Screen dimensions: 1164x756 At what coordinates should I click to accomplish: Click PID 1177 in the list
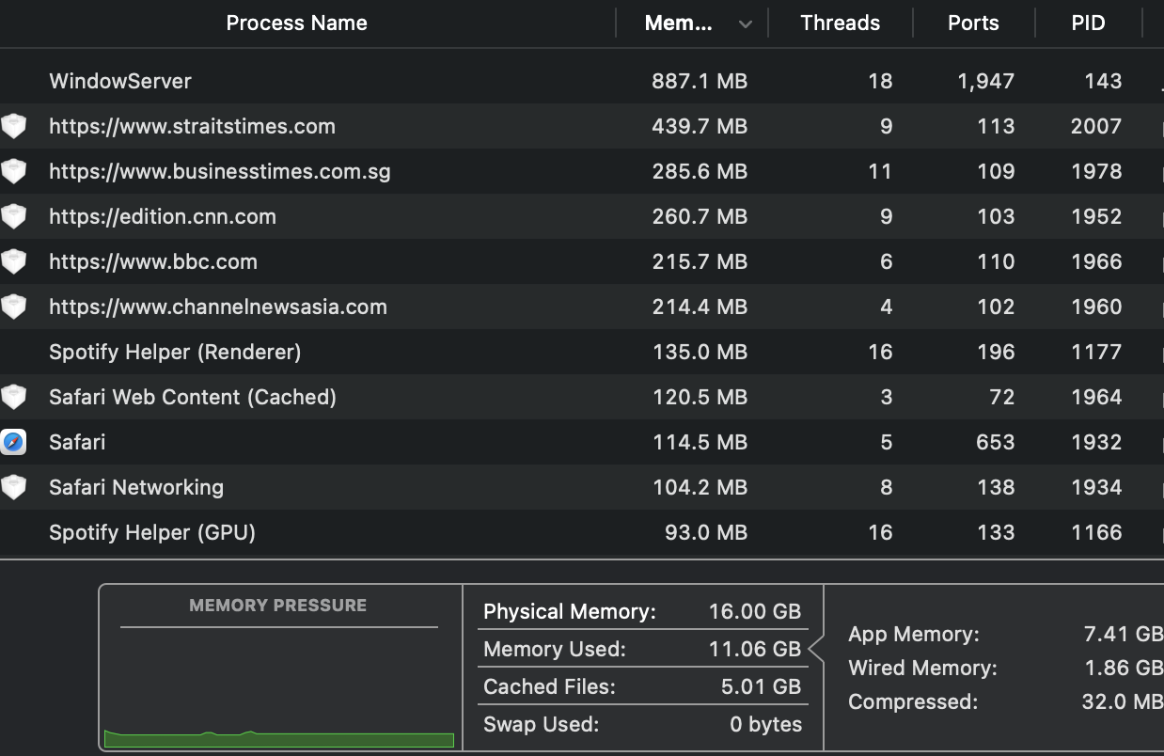pyautogui.click(x=1096, y=352)
